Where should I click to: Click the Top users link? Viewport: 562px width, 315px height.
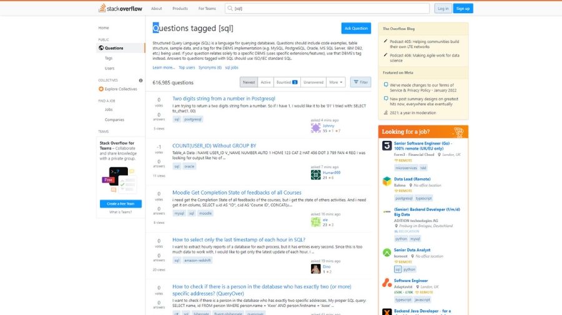tap(187, 67)
